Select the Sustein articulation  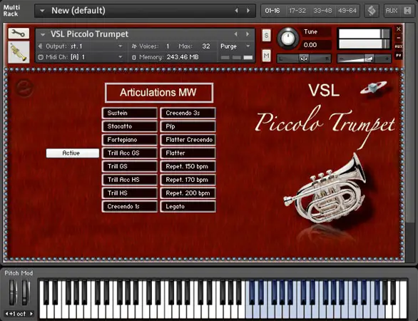130,113
